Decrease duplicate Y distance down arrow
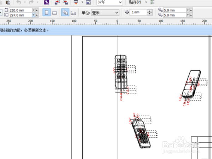The height and width of the screenshot is (159, 212). coord(188,15)
